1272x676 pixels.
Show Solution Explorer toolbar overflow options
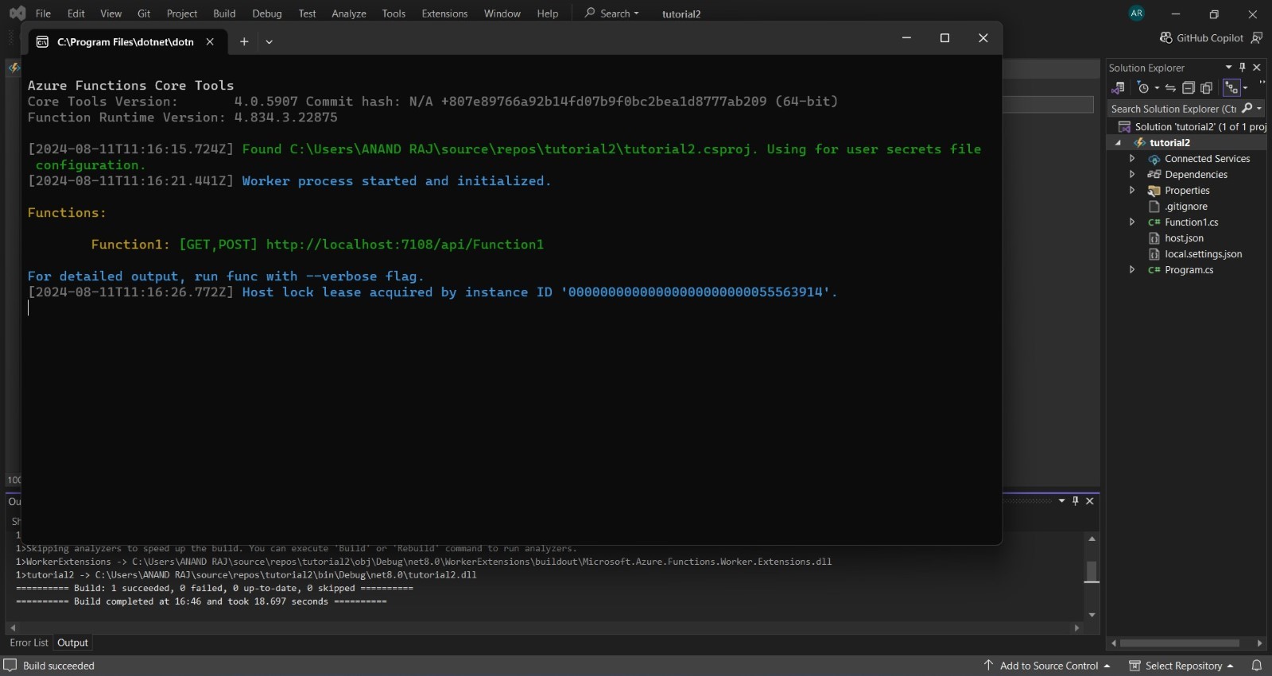pos(1262,83)
